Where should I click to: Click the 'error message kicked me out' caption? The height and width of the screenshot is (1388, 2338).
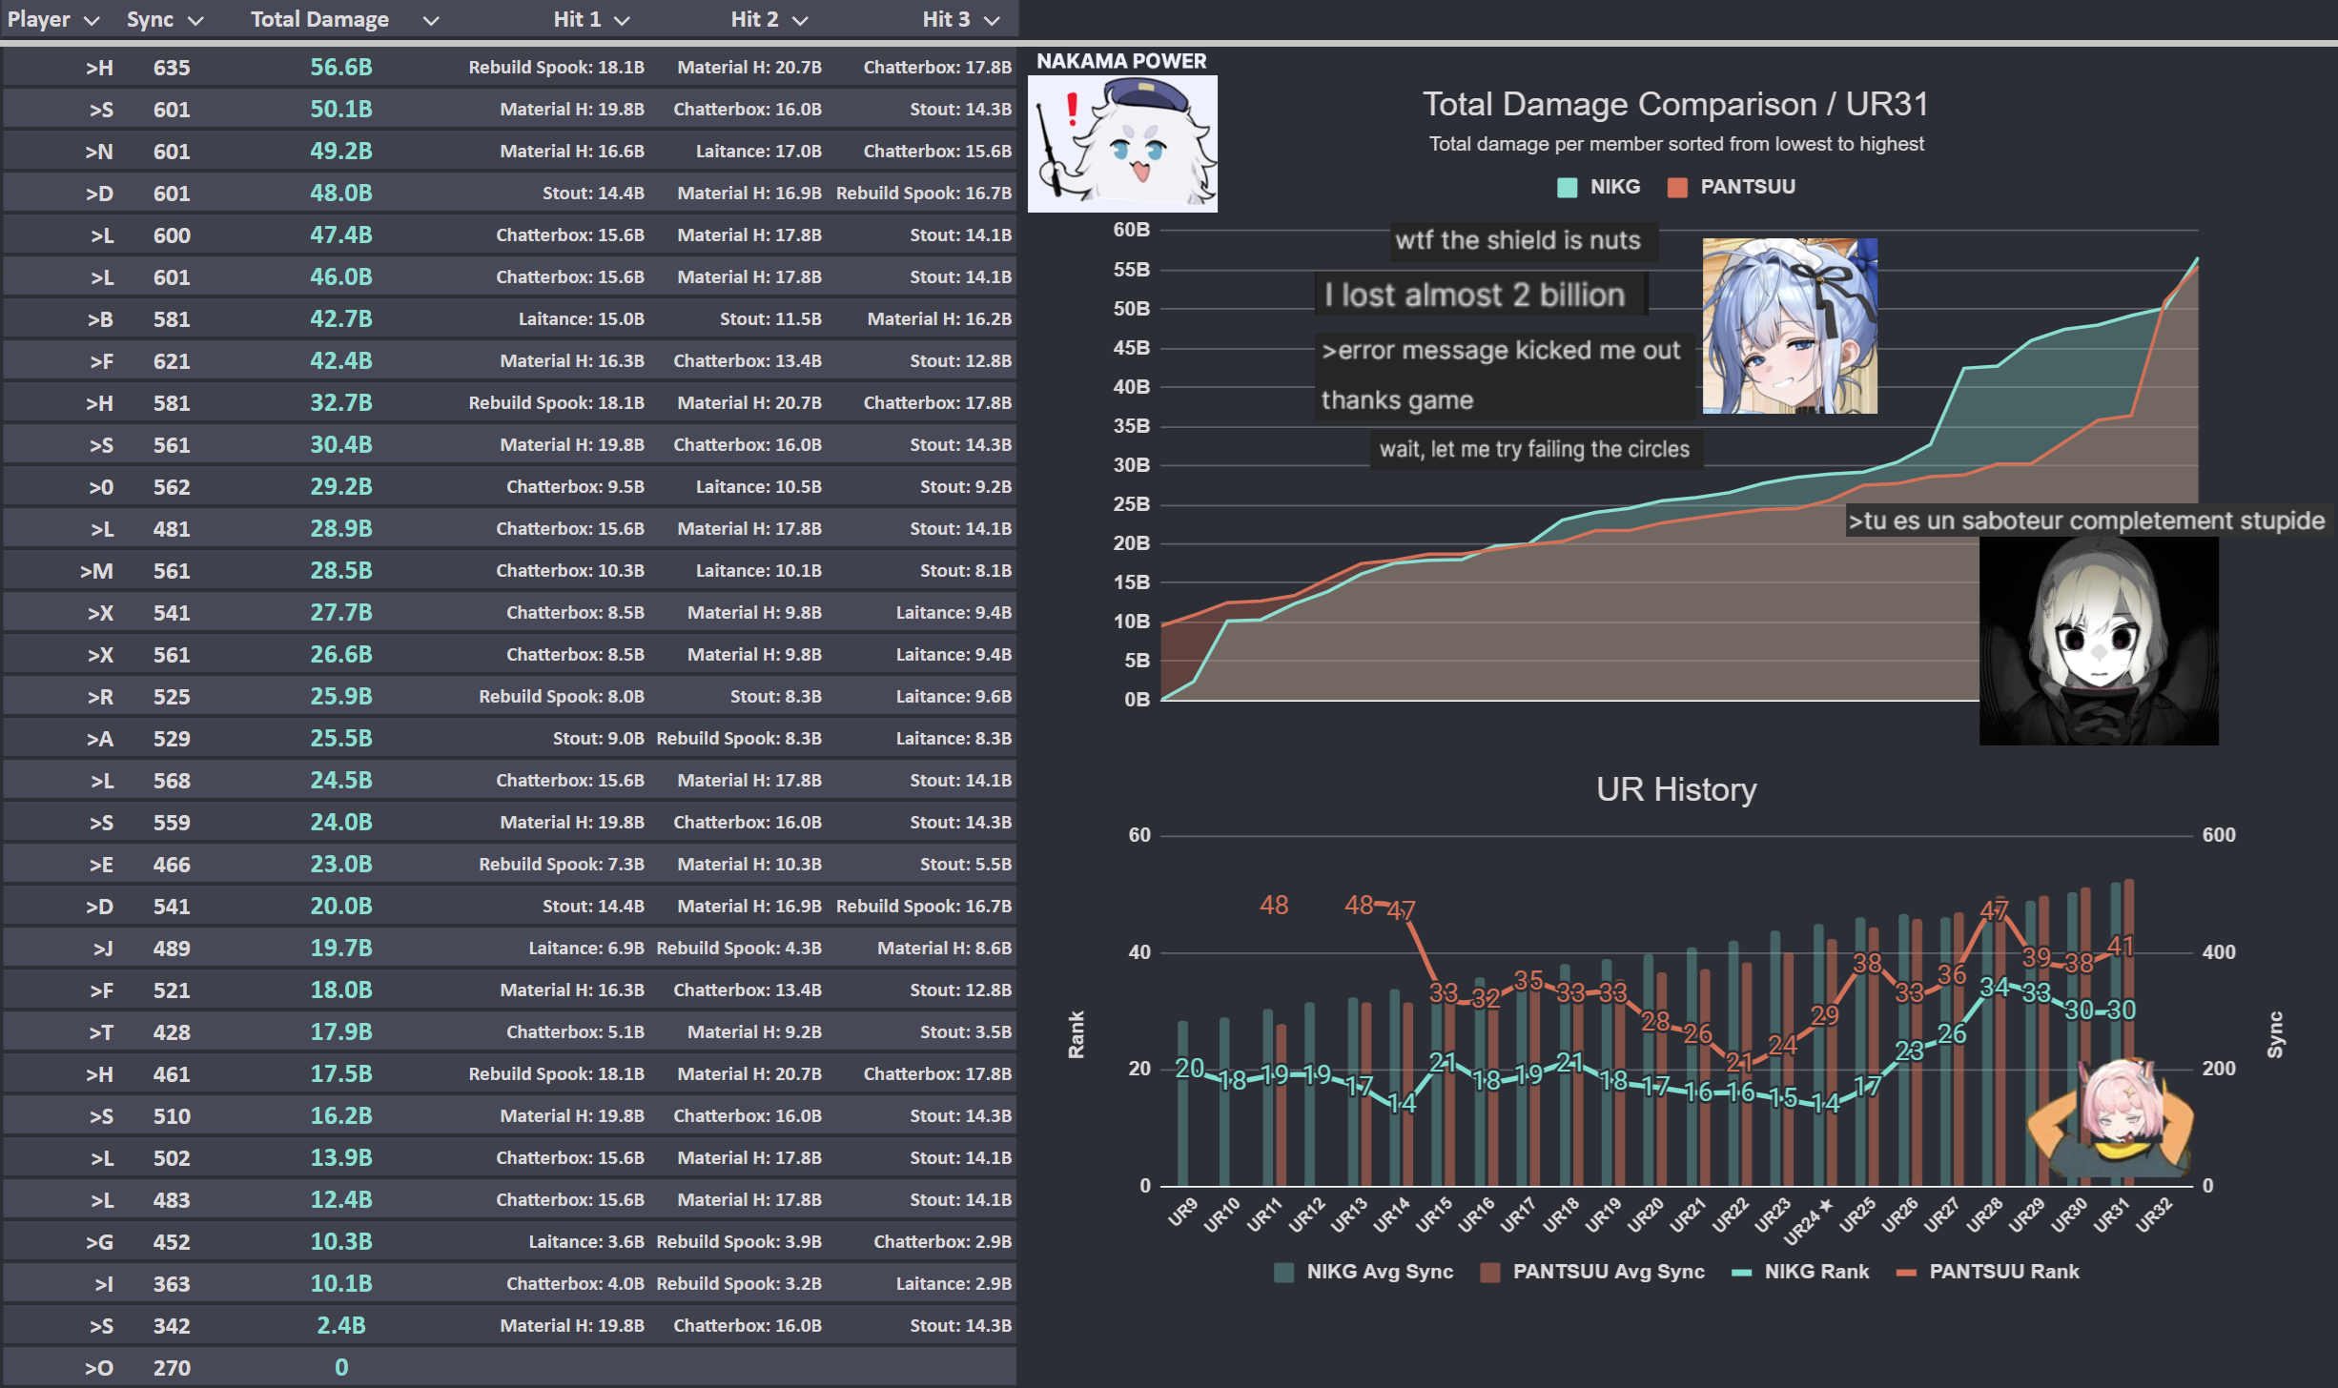[x=1501, y=351]
